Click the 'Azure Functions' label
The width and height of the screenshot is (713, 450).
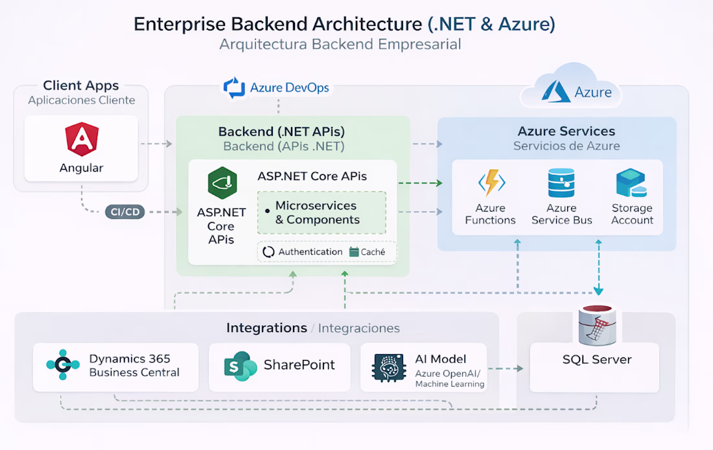(490, 214)
